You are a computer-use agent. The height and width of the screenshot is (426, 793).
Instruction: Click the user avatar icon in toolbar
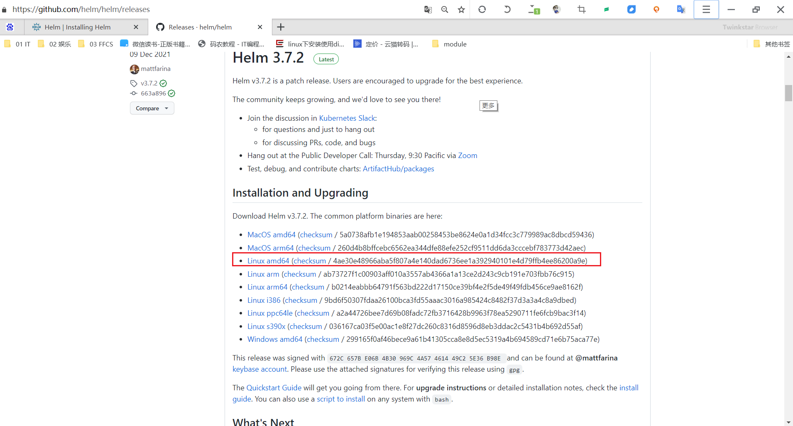[x=557, y=9]
